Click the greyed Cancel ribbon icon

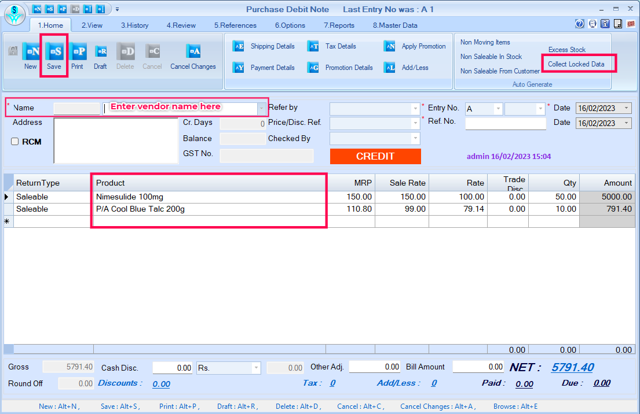pyautogui.click(x=152, y=52)
